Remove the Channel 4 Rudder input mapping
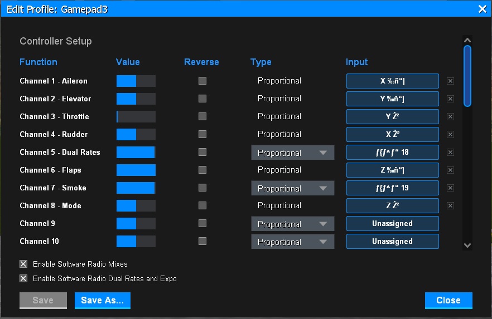This screenshot has height=319, width=492. coord(450,134)
